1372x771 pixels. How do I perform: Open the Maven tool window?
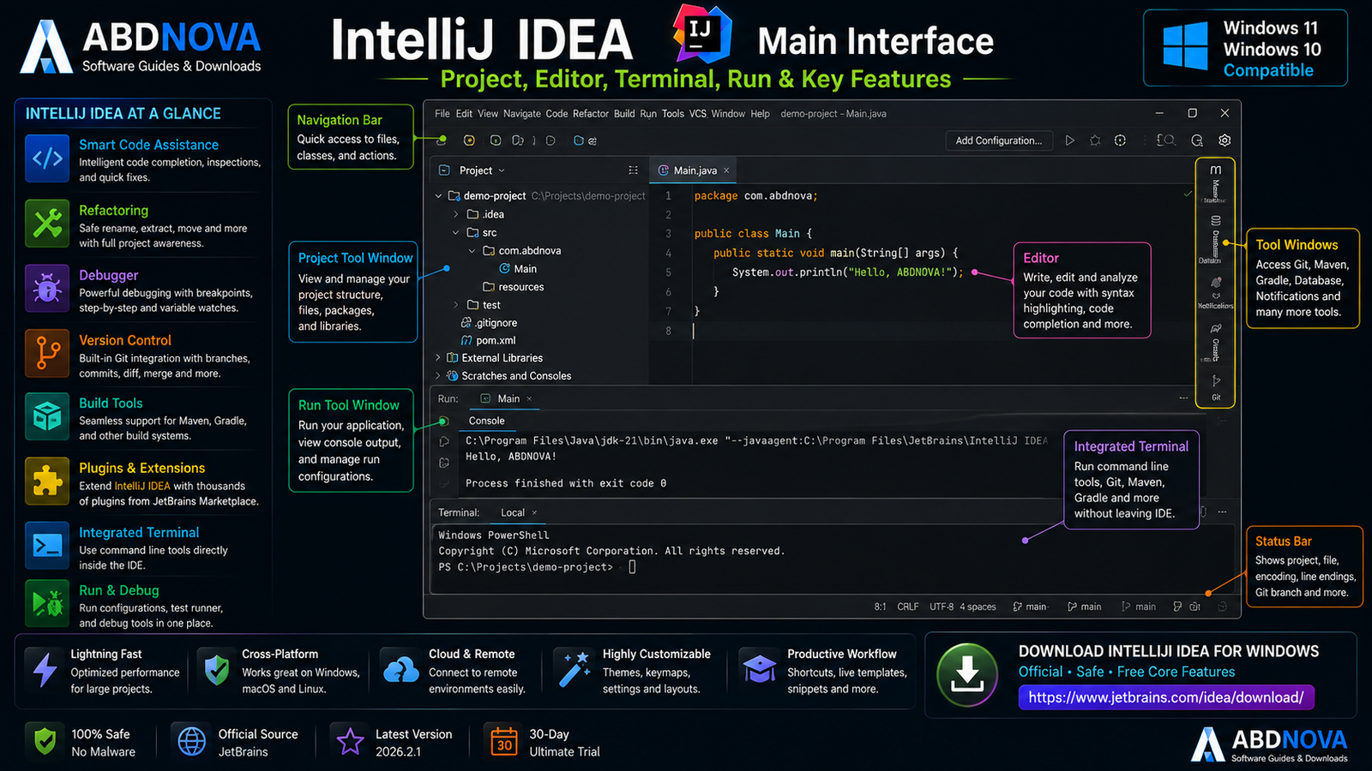coord(1215,184)
